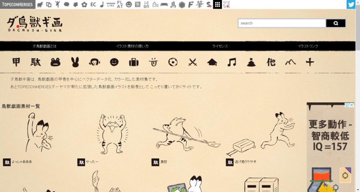Select the tongue-out food category icon
Viewport: 360px width, 192px height.
coord(153,62)
